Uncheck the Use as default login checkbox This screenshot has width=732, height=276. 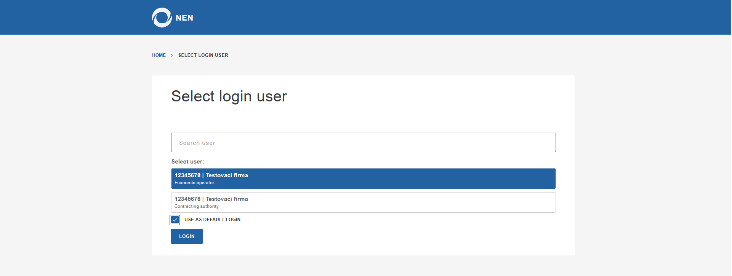tap(175, 220)
